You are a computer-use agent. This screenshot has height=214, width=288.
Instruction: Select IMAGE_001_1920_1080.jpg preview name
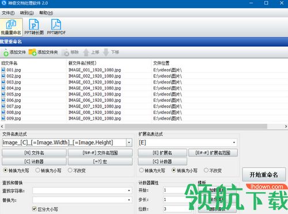(x=94, y=70)
